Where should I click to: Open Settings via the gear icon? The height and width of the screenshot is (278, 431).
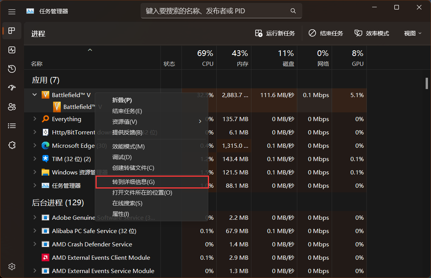point(12,267)
